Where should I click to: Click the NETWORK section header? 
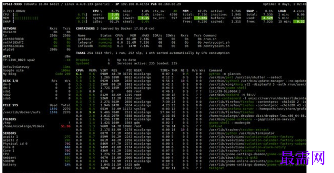click(x=9, y=28)
